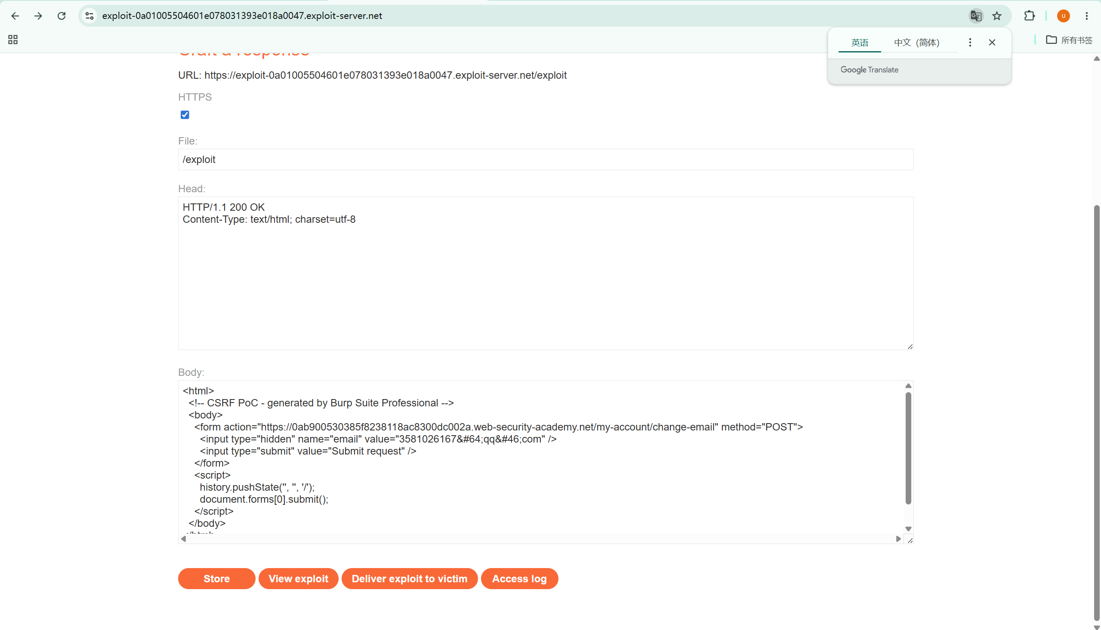Click Body textarea scroll left arrow

(x=183, y=539)
